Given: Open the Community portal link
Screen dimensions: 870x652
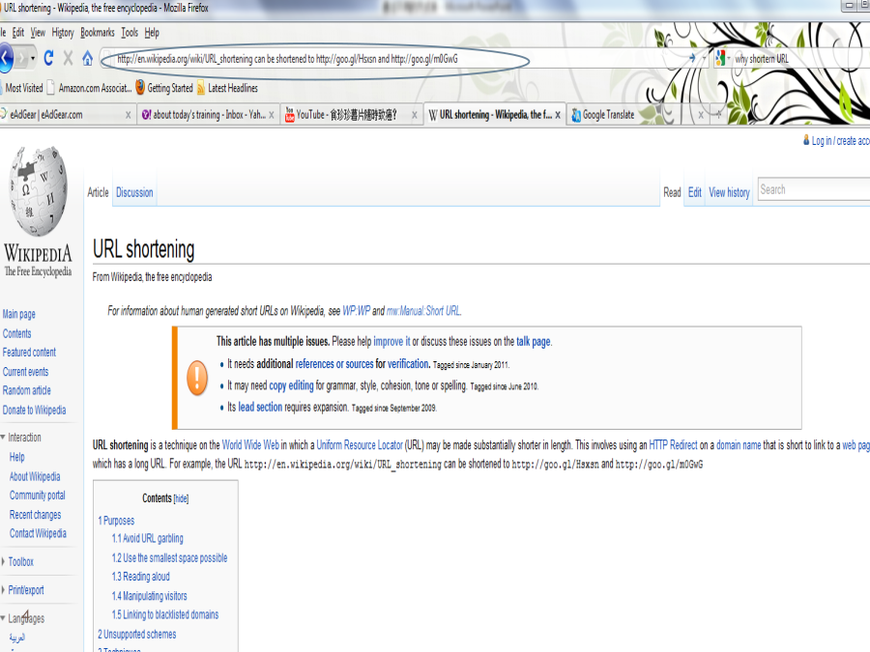Looking at the screenshot, I should click(37, 496).
